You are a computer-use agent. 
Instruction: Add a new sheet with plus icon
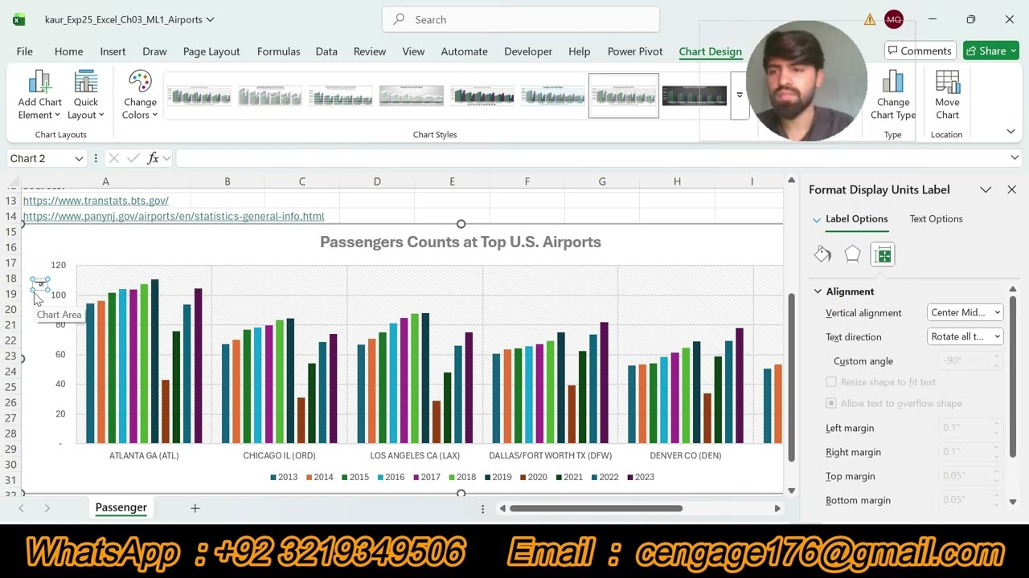195,508
